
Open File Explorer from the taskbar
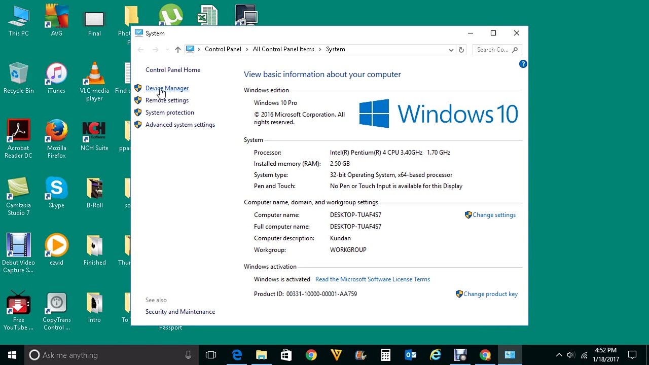point(262,355)
